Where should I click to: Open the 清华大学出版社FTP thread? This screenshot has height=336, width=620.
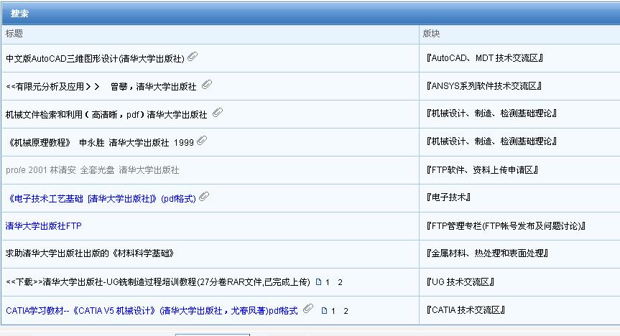pos(44,226)
